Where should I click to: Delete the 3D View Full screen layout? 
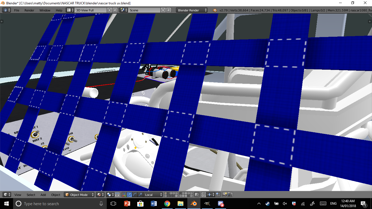(x=115, y=10)
